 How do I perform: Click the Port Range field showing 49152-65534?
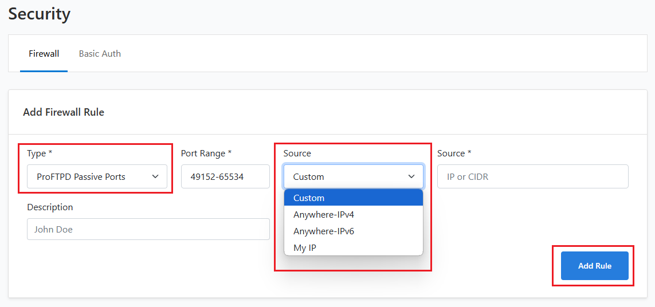[x=225, y=176]
